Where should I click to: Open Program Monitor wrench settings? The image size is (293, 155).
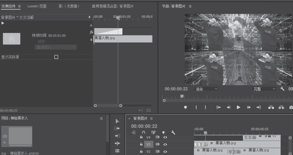click(282, 89)
